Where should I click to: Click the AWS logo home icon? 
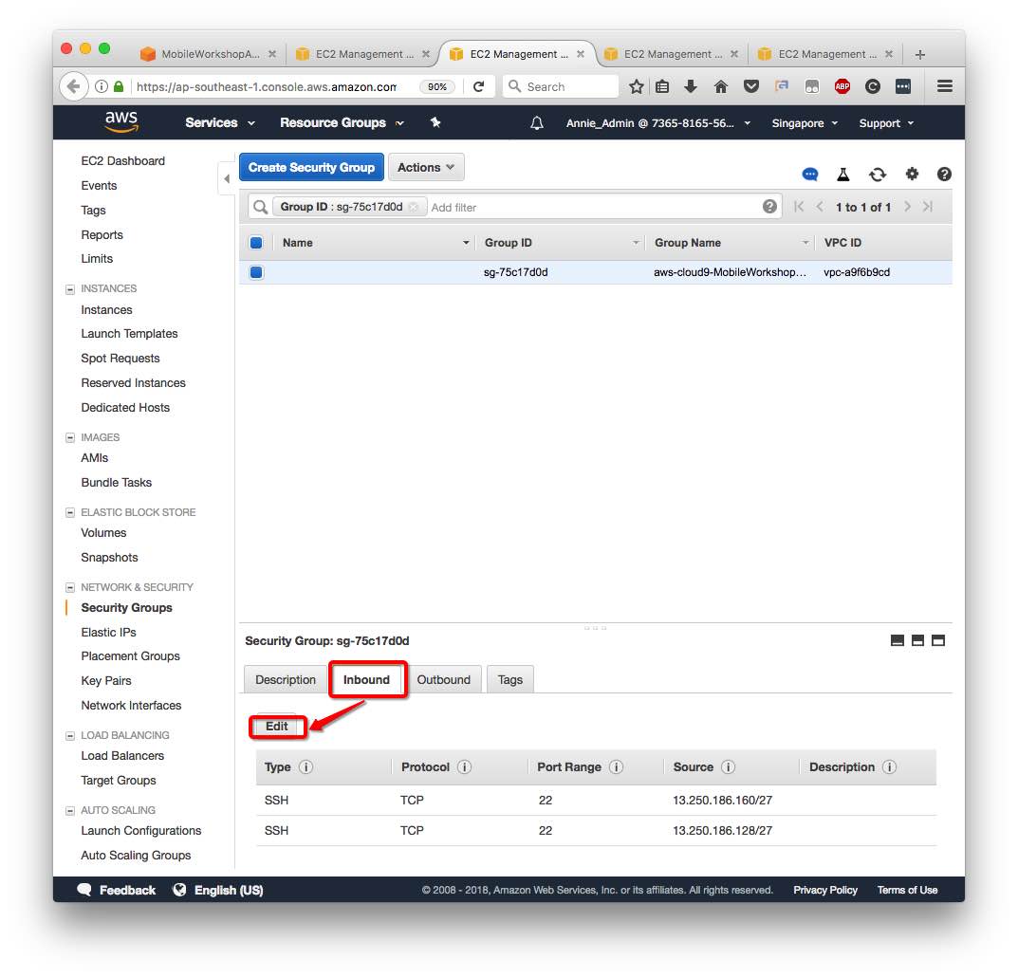(x=121, y=121)
